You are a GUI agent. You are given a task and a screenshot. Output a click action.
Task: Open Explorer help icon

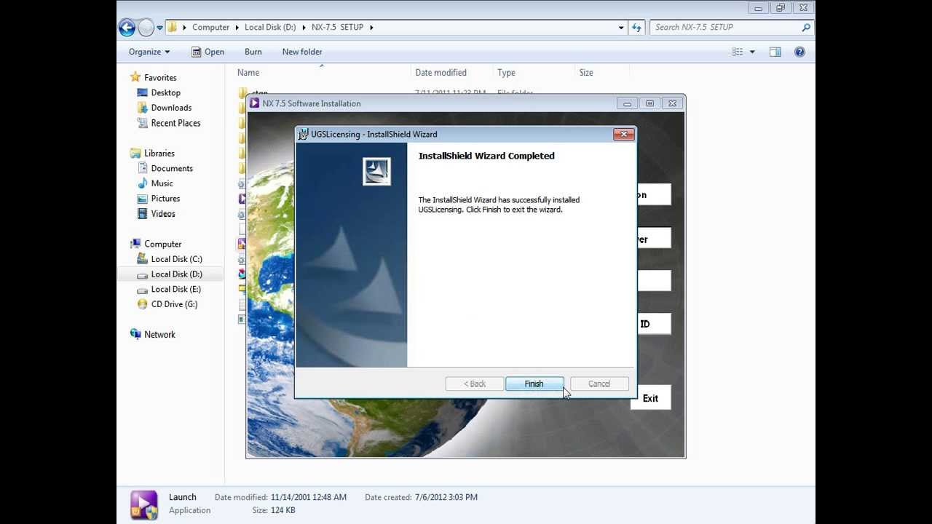tap(799, 52)
